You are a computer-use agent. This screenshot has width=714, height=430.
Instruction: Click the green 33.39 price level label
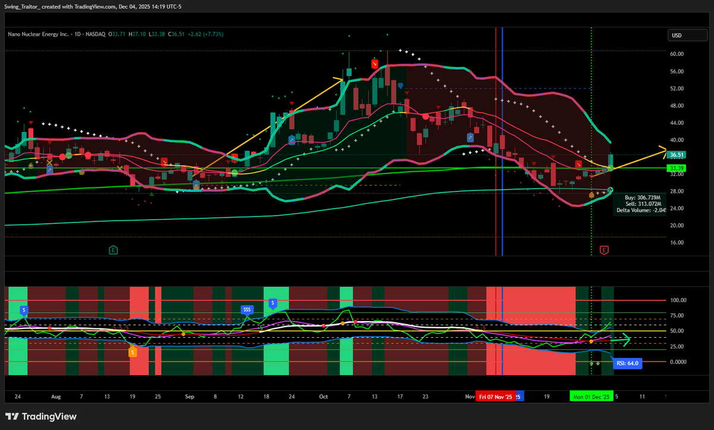click(677, 168)
